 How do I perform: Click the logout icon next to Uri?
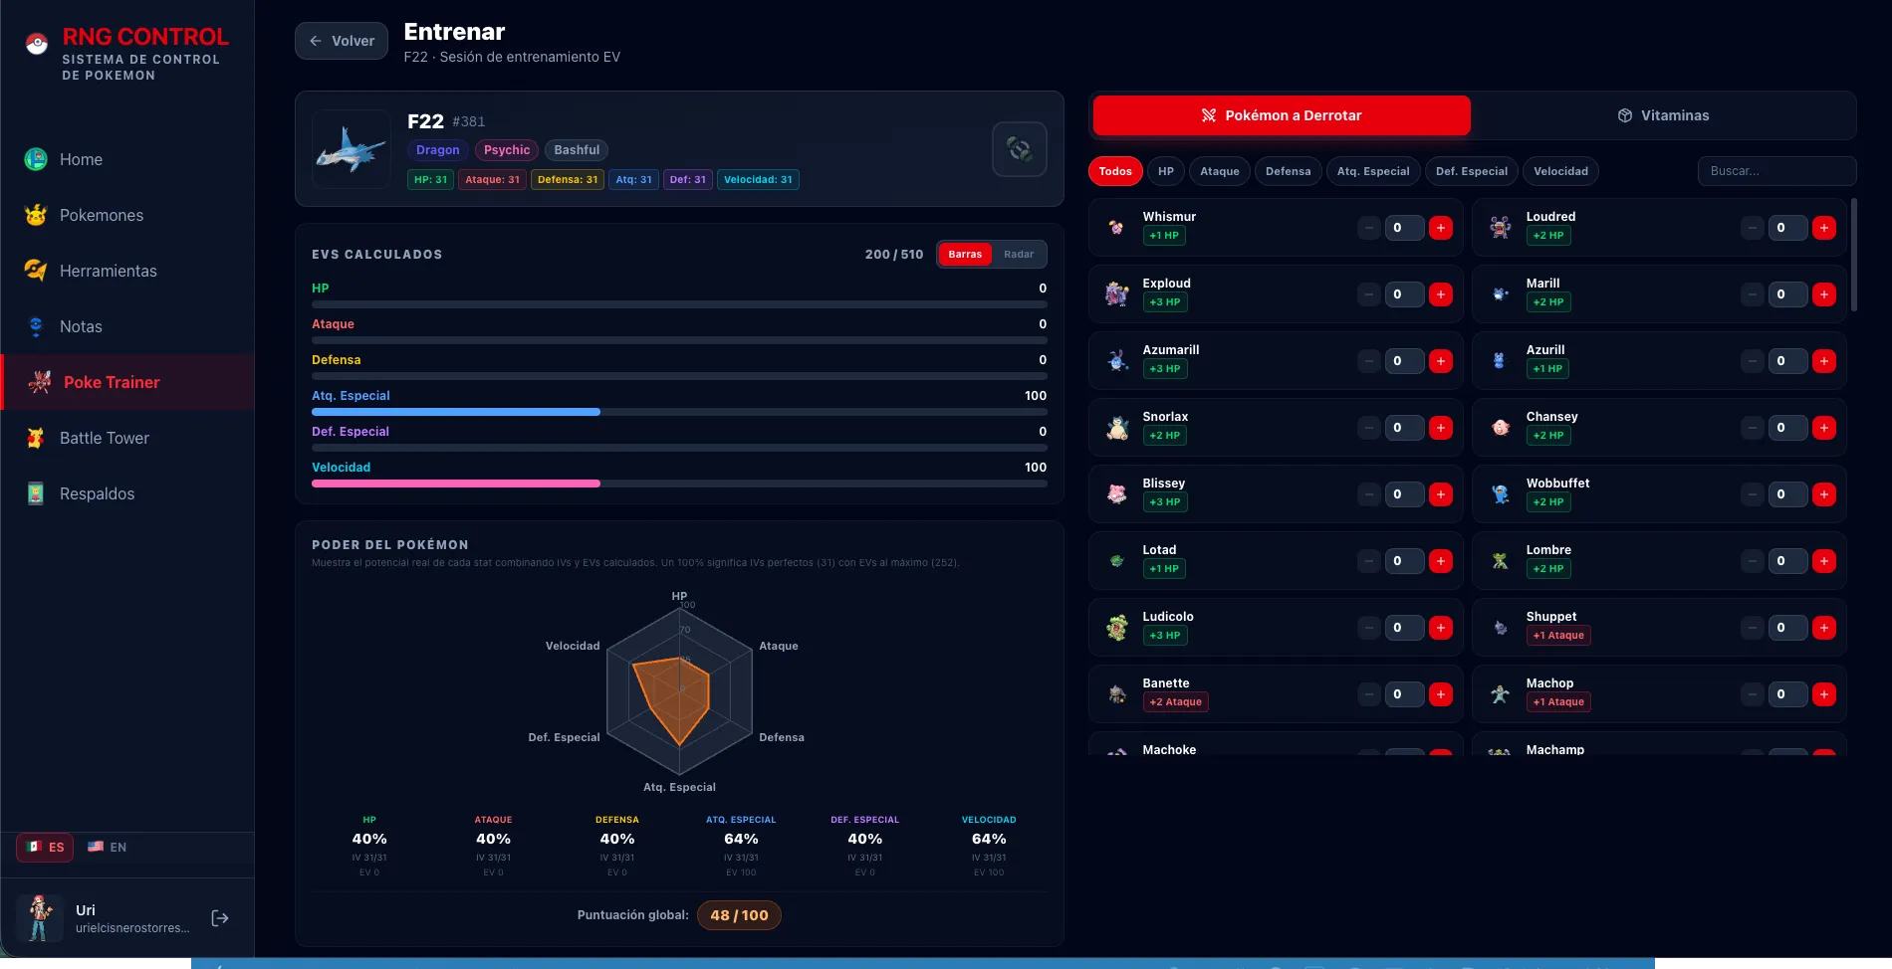(x=220, y=918)
